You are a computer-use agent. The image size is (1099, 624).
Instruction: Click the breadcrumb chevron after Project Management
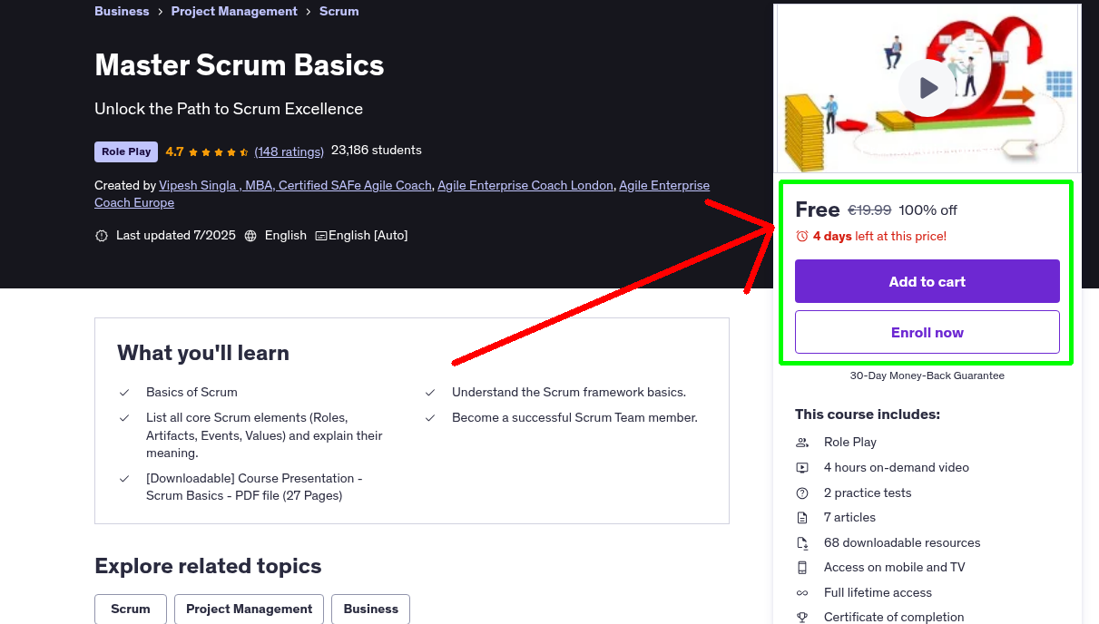(309, 12)
